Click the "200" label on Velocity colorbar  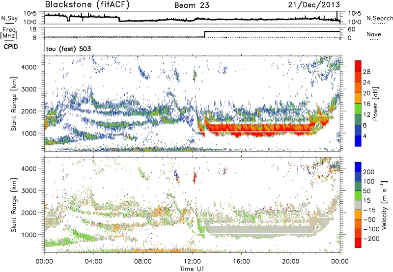click(369, 172)
